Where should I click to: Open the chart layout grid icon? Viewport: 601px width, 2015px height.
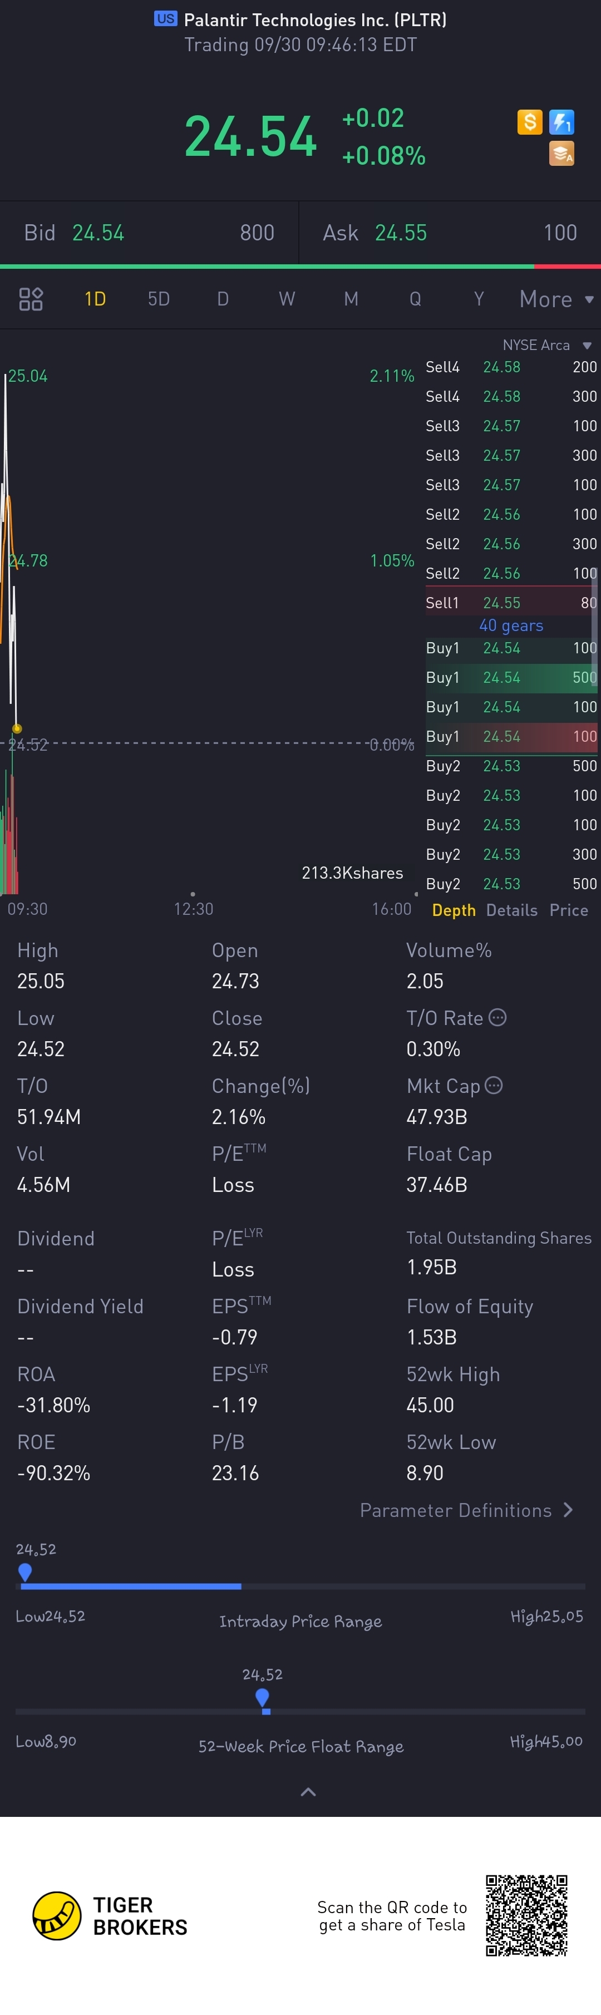[31, 299]
